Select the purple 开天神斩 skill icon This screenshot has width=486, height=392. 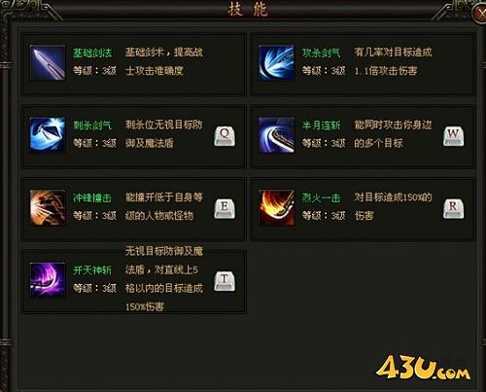coord(48,280)
